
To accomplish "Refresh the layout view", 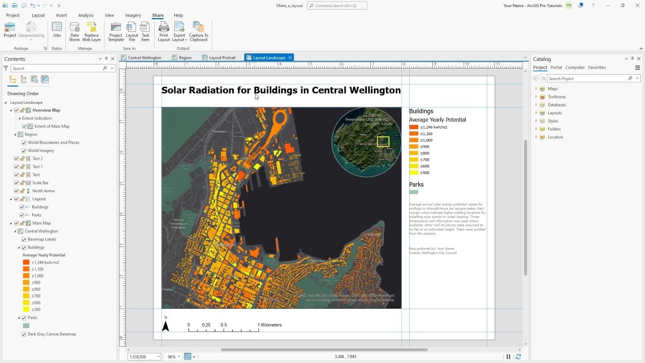I will pos(518,356).
